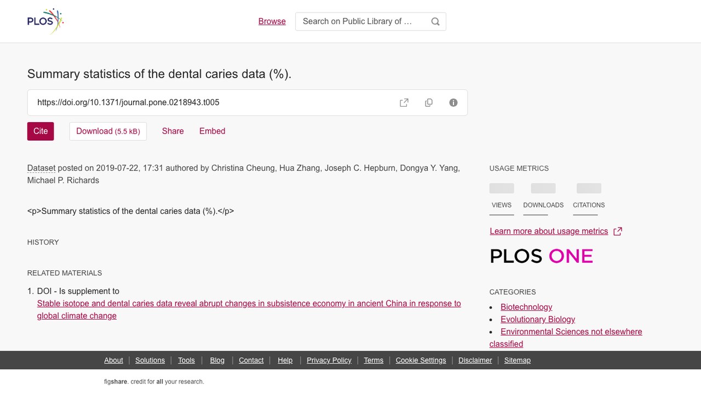
Task: Open the Browse menu link
Action: click(272, 21)
